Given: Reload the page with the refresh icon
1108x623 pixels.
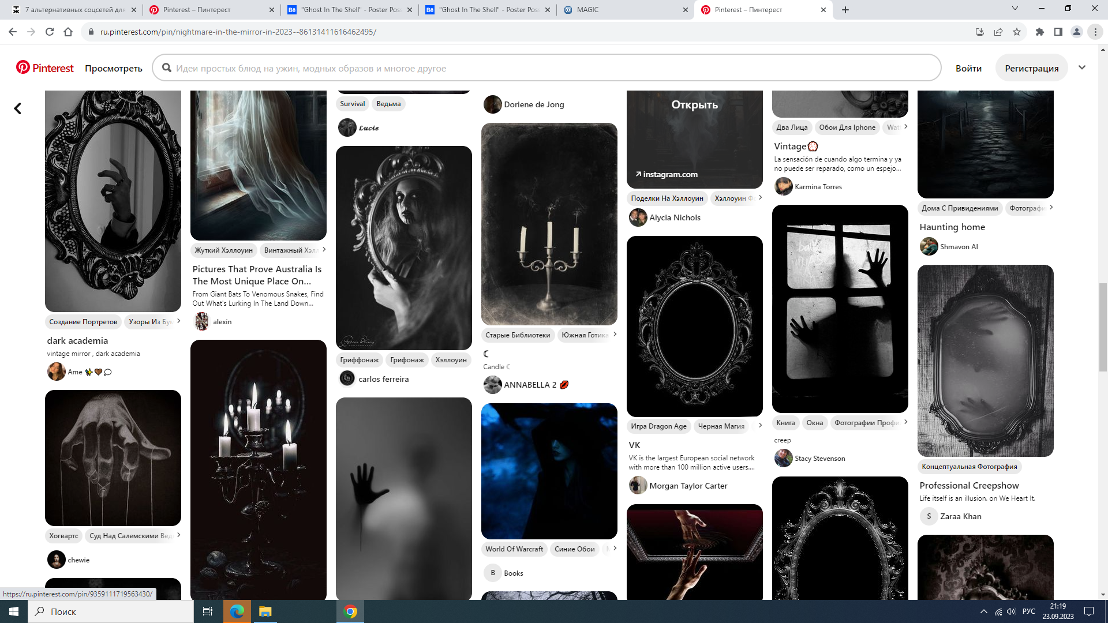Looking at the screenshot, I should coord(50,32).
